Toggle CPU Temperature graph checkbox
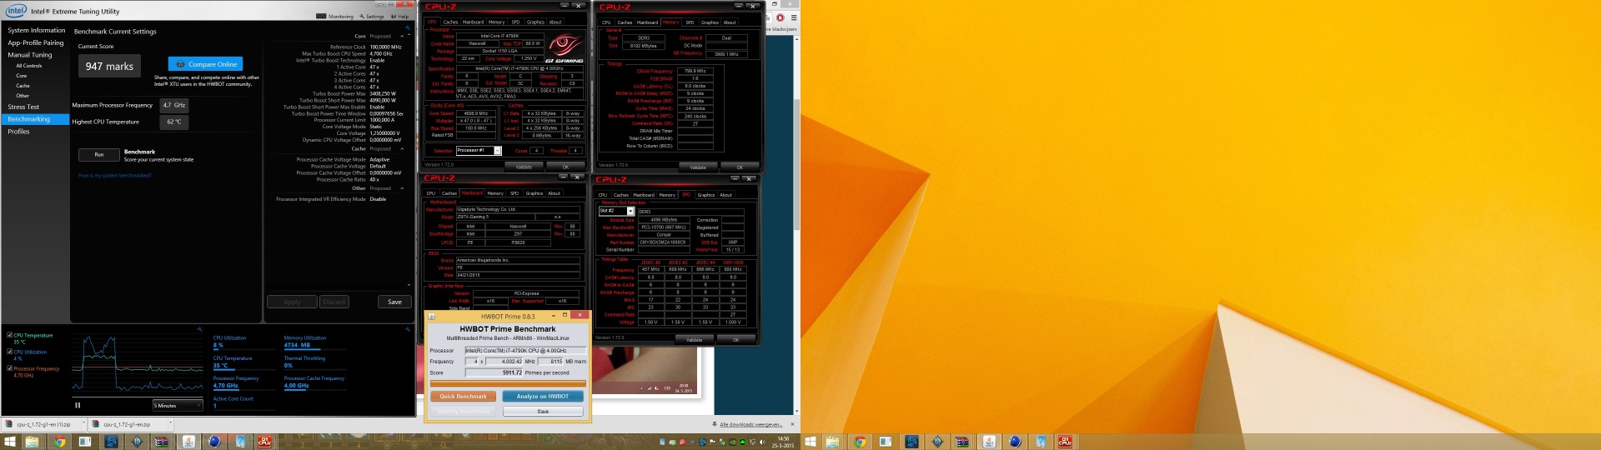 [x=9, y=335]
